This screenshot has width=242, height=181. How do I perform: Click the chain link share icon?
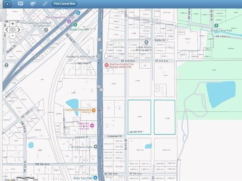coord(45,4)
